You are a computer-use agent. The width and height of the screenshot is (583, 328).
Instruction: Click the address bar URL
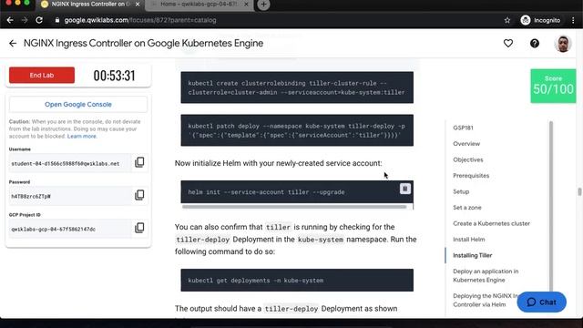140,20
